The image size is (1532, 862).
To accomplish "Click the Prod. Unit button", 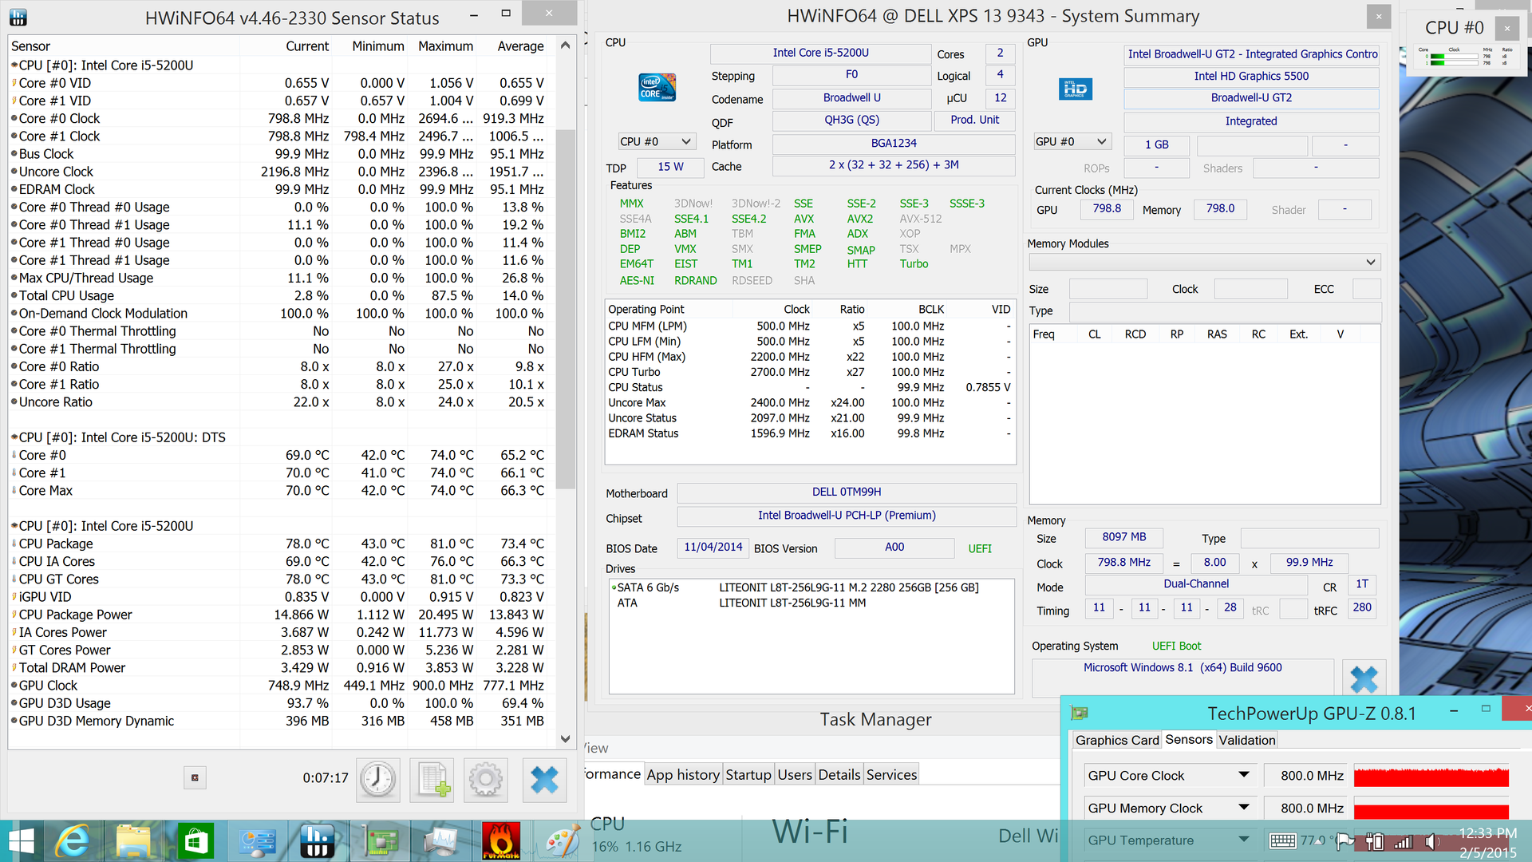I will [x=974, y=120].
